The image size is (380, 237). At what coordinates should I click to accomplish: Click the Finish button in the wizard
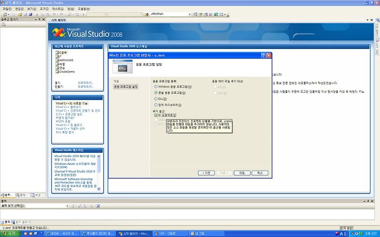(242, 173)
